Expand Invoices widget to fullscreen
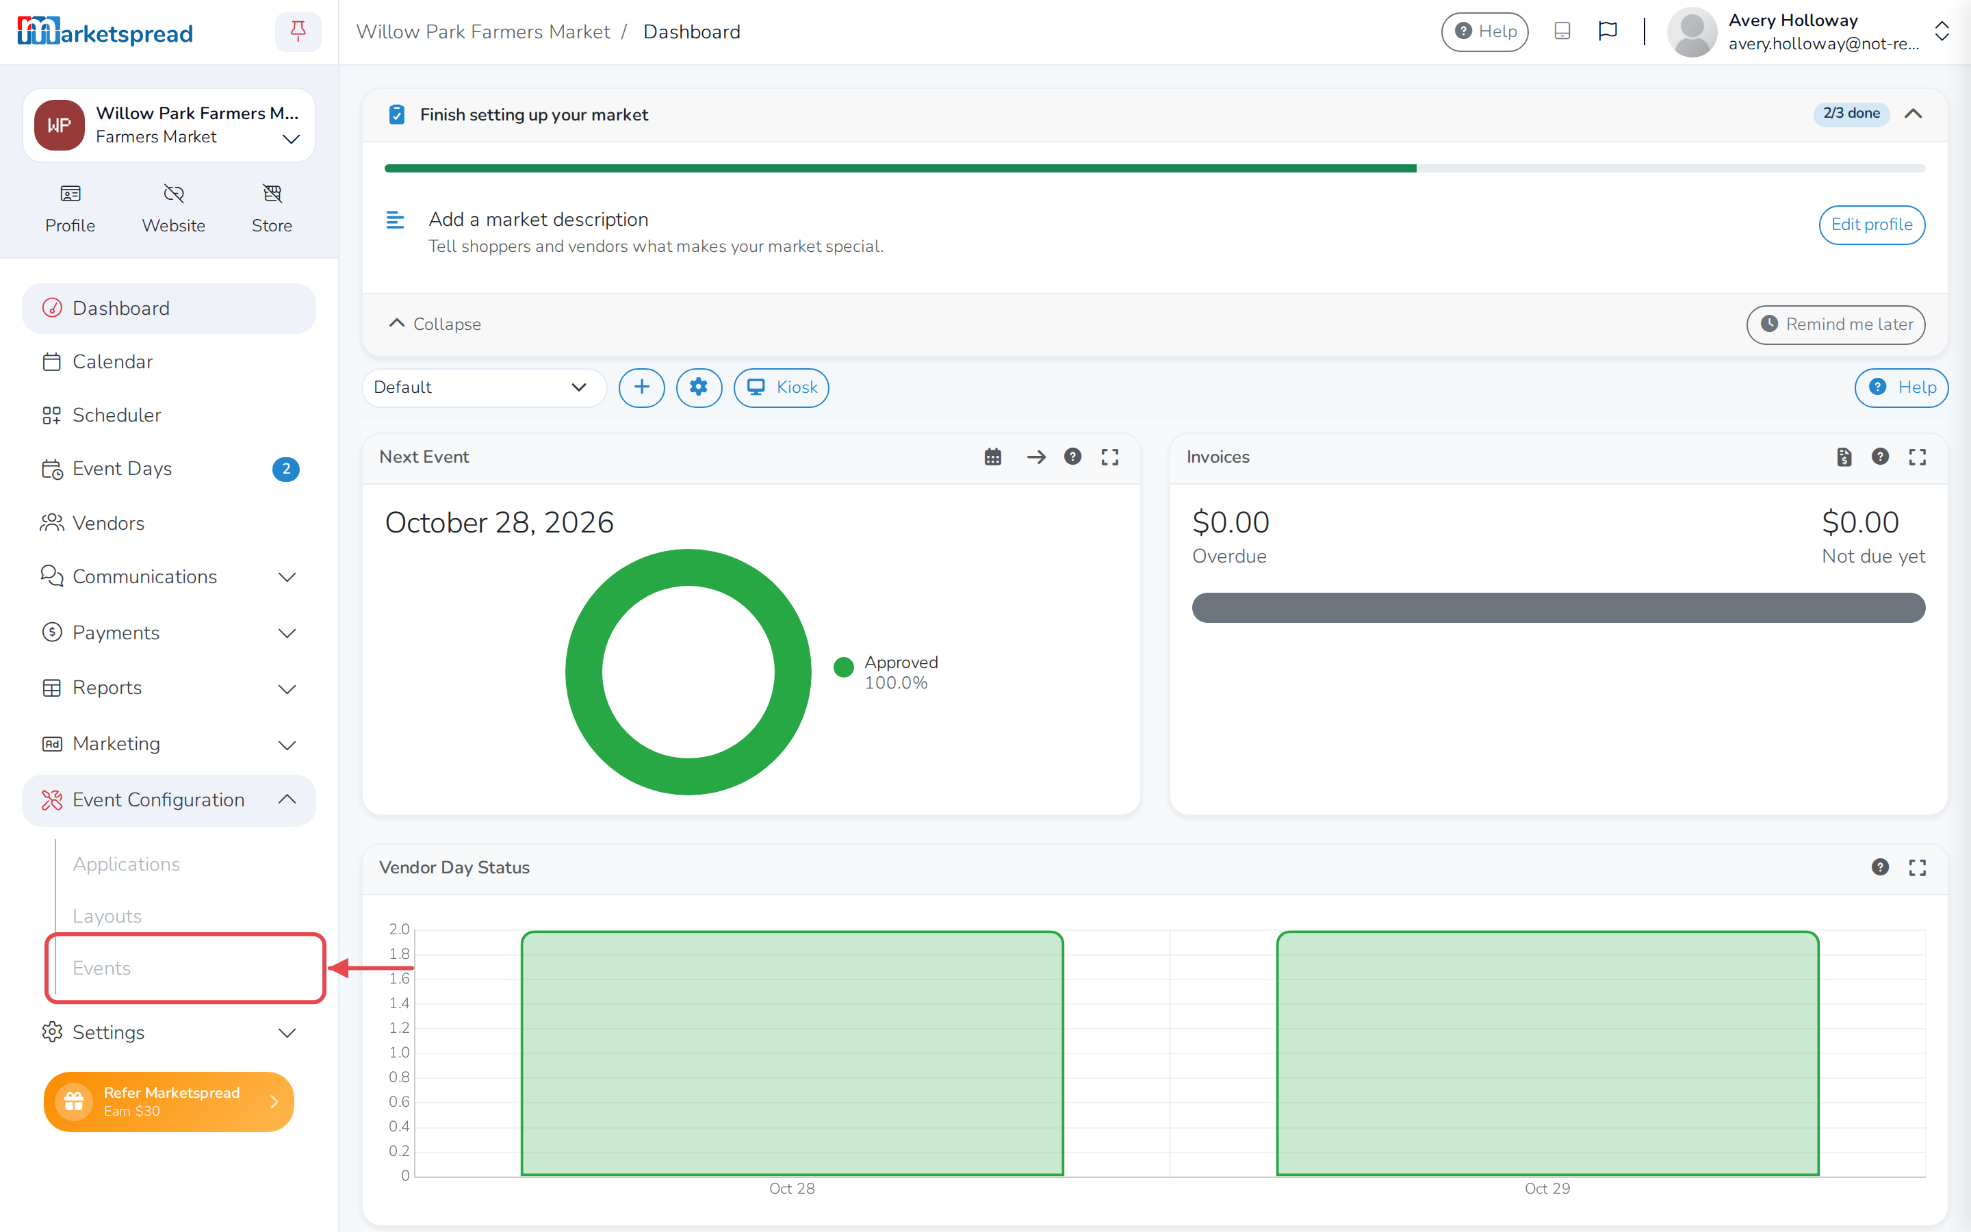The width and height of the screenshot is (1971, 1232). click(1917, 457)
